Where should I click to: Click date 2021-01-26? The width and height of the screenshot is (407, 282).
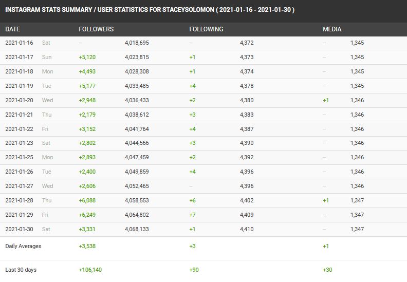tap(19, 172)
